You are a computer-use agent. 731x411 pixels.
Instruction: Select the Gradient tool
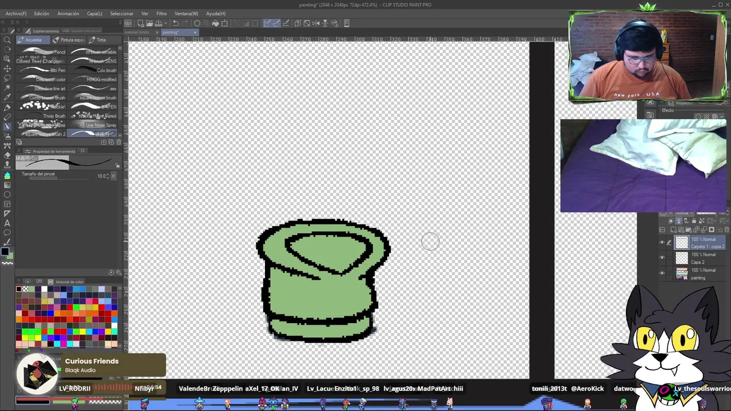7,185
